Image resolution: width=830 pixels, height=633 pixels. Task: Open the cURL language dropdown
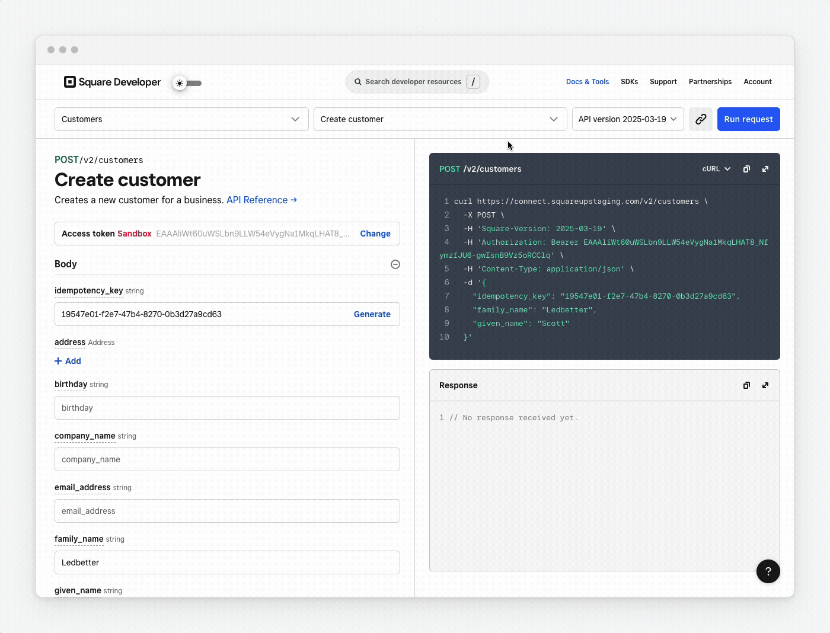coord(716,169)
